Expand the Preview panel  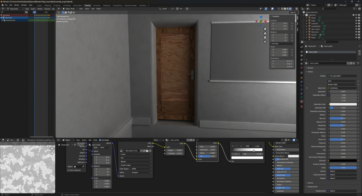click(310, 68)
